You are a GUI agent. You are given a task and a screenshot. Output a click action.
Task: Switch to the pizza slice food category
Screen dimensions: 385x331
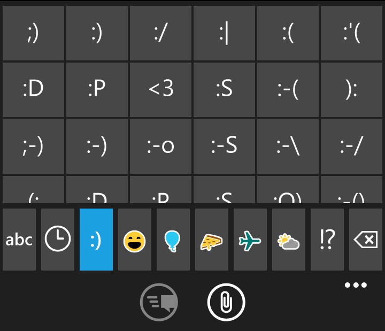(212, 240)
